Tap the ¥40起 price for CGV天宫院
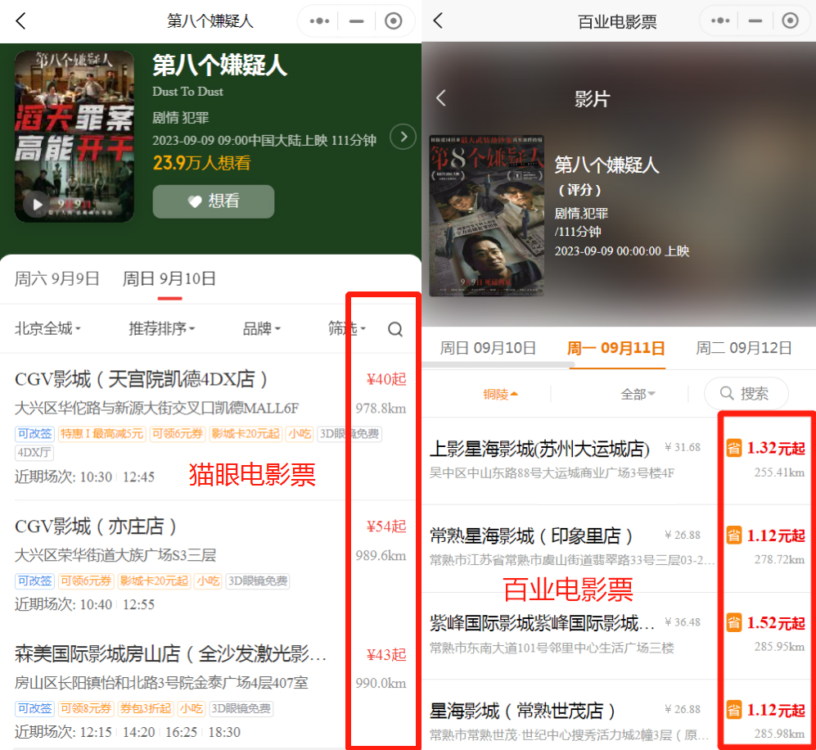The height and width of the screenshot is (750, 816). tap(386, 379)
